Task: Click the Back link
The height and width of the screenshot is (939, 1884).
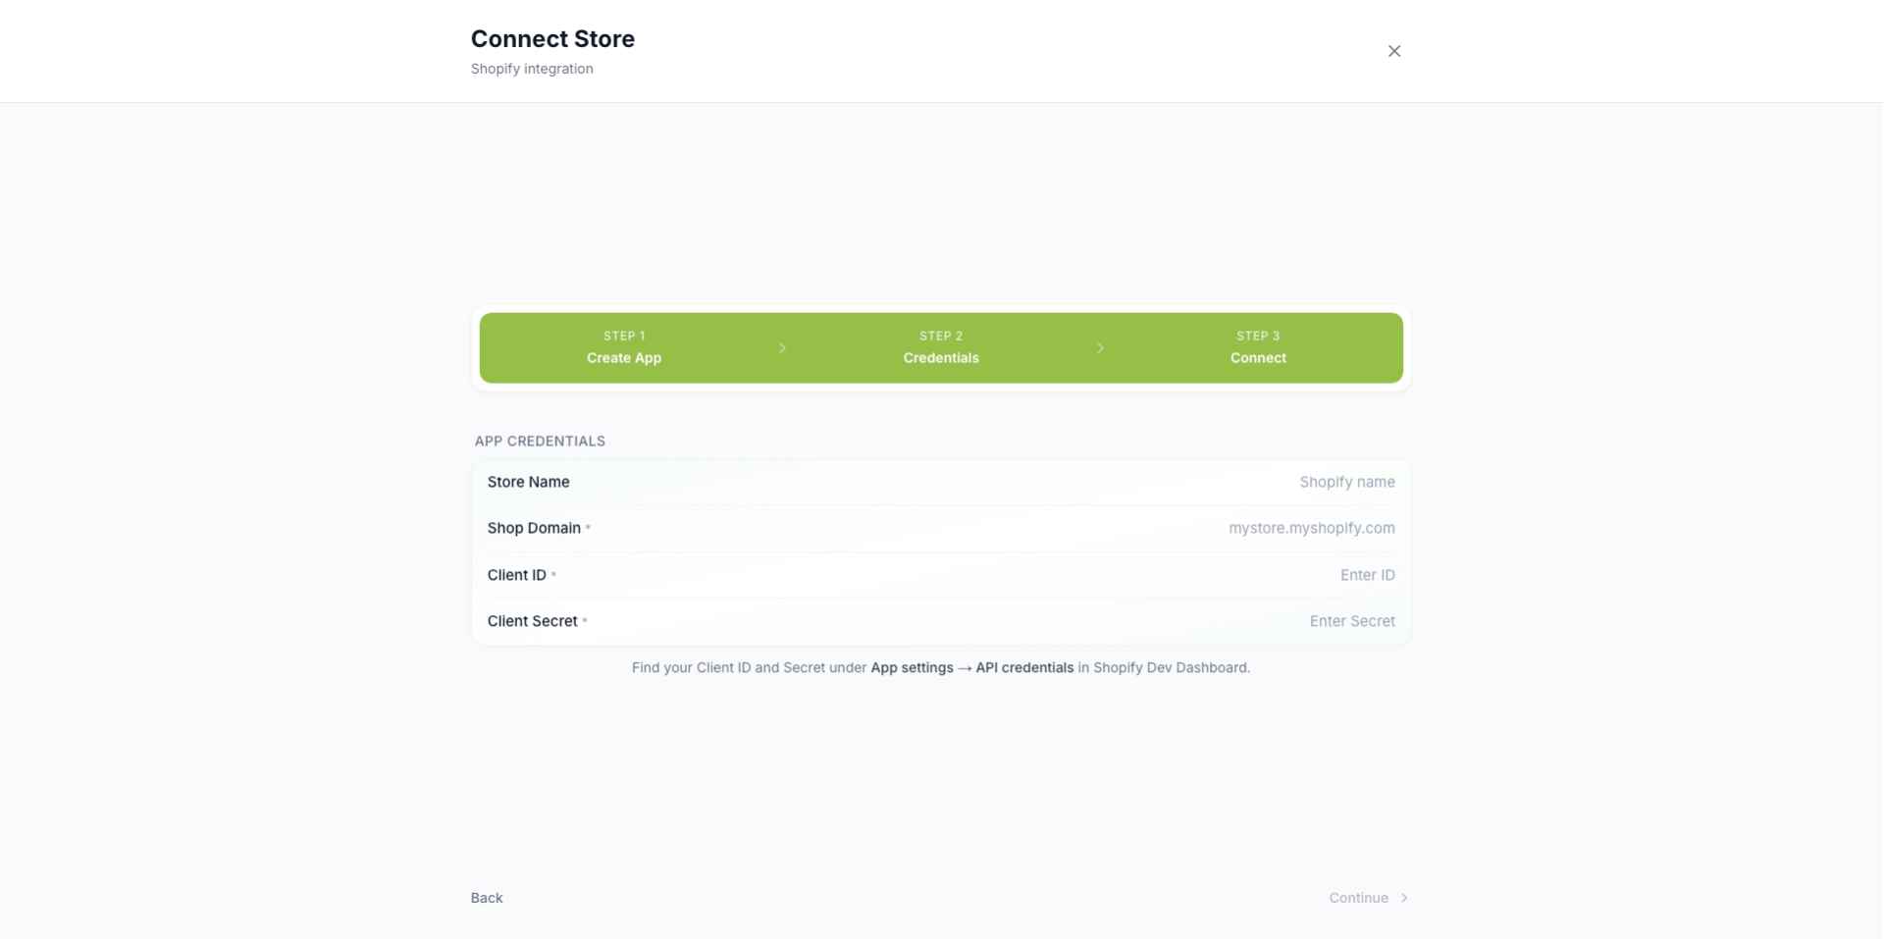Action: point(486,898)
